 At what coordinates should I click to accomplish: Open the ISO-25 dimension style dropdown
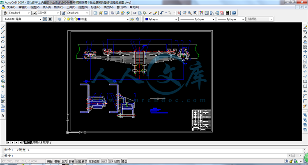(x=58, y=13)
